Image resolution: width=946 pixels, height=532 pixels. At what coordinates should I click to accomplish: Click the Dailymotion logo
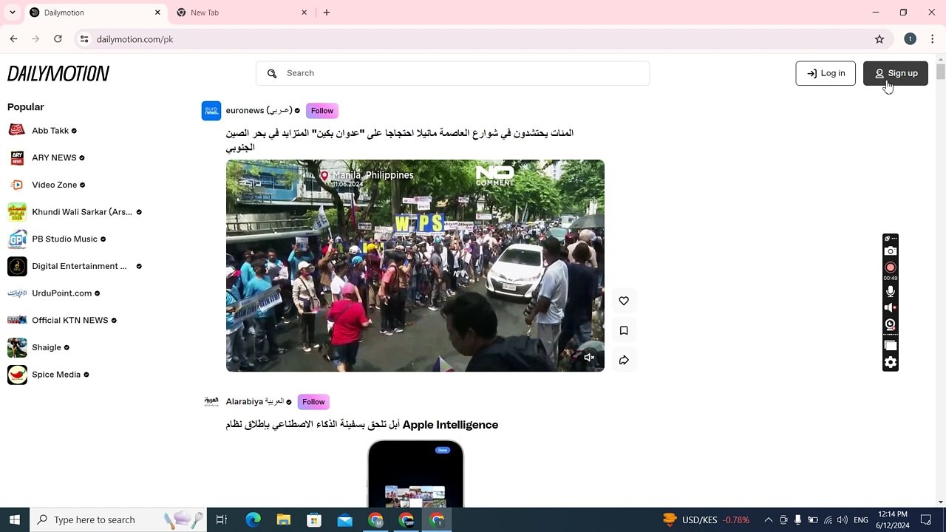click(x=58, y=73)
